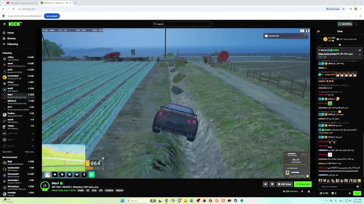Expand the gift leaderboard drop arrow

340,45
